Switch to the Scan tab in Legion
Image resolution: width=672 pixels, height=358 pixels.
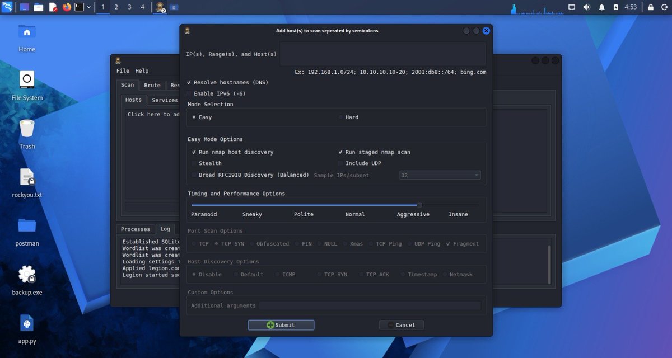(128, 85)
